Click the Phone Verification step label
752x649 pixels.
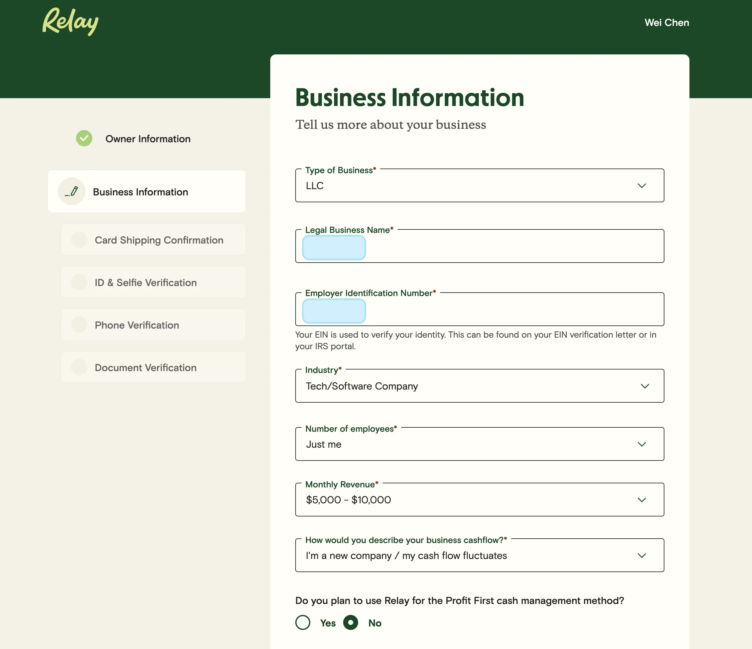[136, 325]
